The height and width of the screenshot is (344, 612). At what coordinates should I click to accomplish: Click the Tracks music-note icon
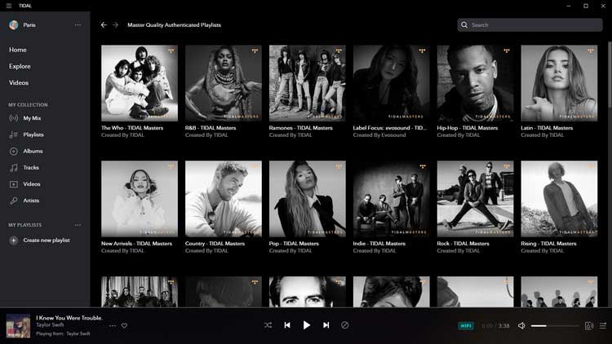14,168
